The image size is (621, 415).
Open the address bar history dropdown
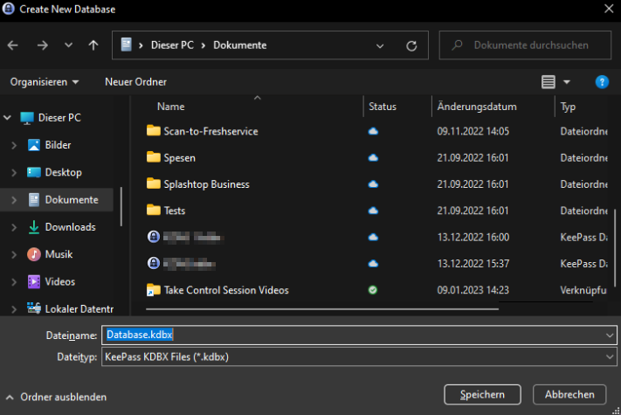tap(380, 45)
